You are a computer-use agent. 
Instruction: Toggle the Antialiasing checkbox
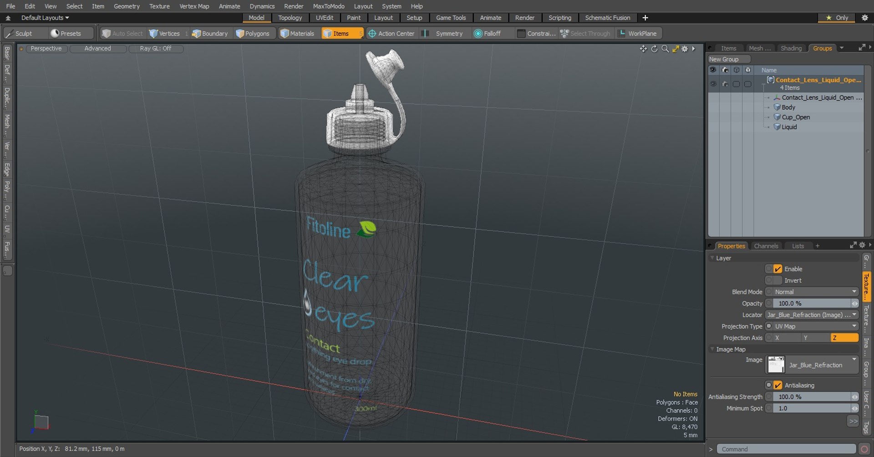(x=778, y=385)
